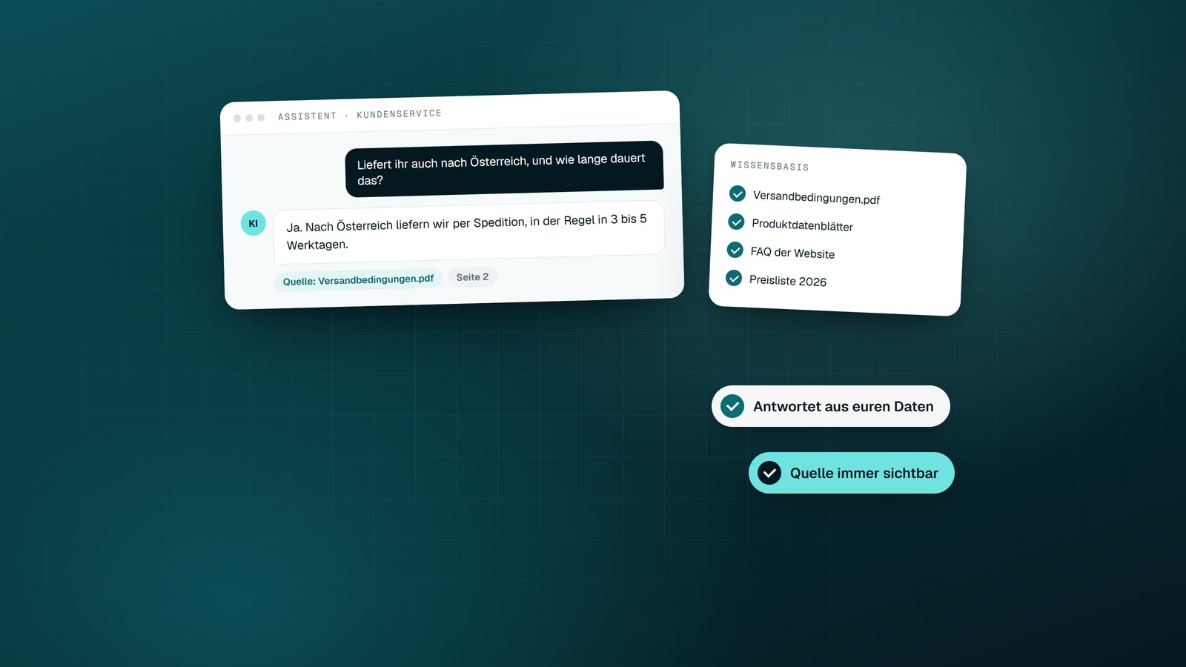Image resolution: width=1186 pixels, height=667 pixels.
Task: Click the middle window control dot
Action: pyautogui.click(x=249, y=118)
